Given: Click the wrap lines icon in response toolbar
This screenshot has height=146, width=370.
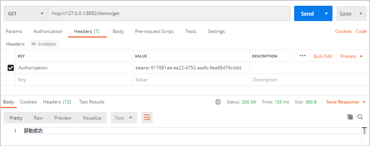Looking at the screenshot, I should [x=147, y=118].
